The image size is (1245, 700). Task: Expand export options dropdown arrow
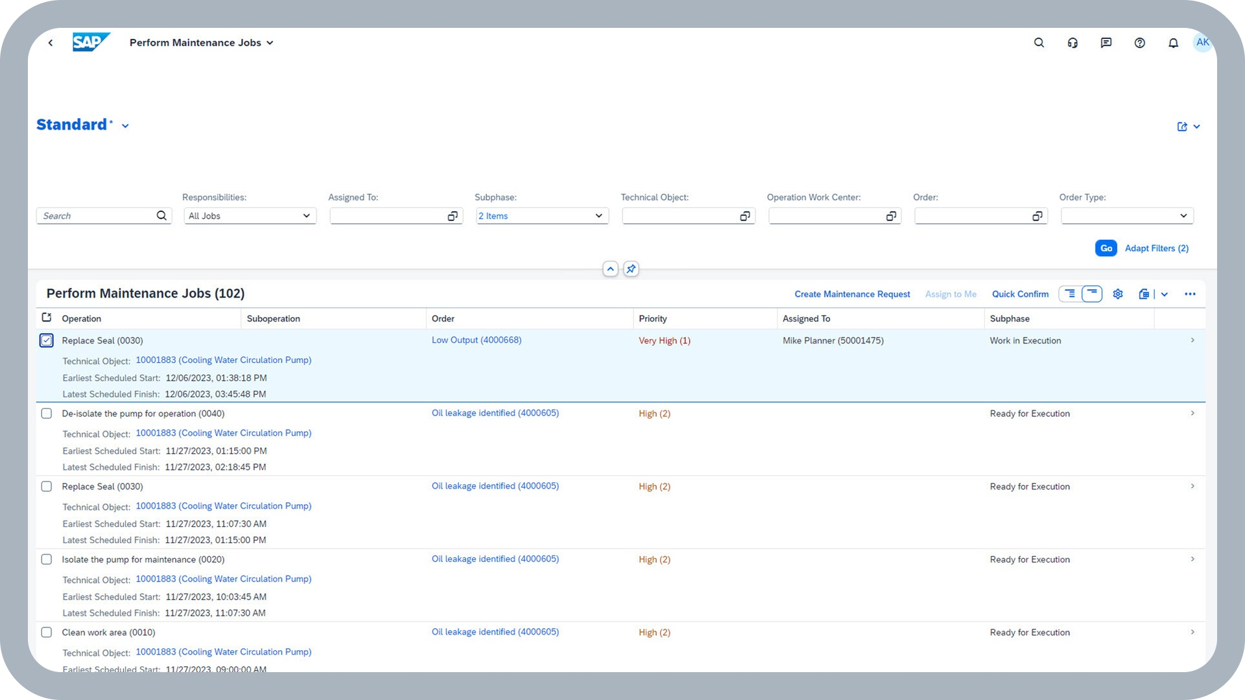click(1165, 294)
